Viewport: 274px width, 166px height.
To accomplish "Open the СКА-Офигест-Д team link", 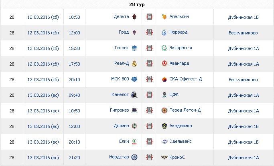I will (186, 79).
